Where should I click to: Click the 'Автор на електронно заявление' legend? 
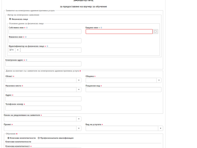click(x=23, y=15)
